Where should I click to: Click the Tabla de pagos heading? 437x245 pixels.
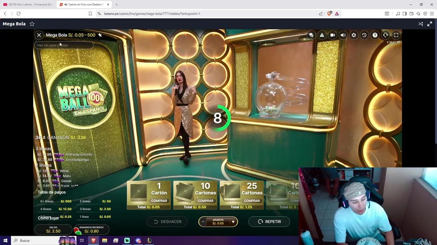tap(52, 192)
